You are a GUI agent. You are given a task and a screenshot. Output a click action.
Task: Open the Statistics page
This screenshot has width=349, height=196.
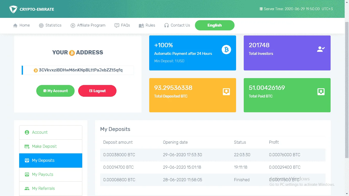[x=50, y=25]
